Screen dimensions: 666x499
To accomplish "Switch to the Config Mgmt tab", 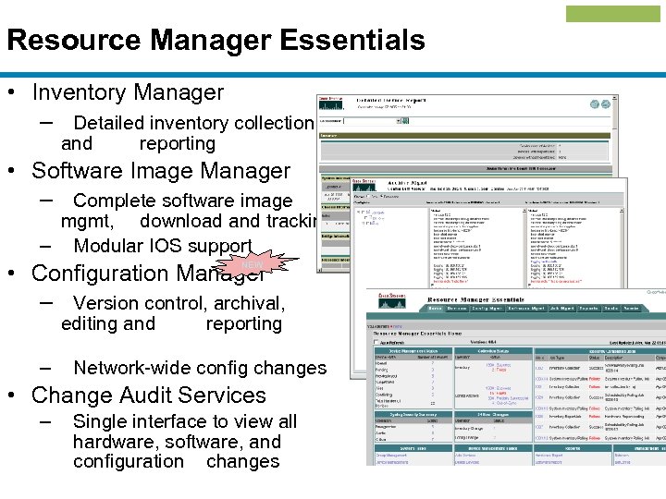I will point(487,309).
